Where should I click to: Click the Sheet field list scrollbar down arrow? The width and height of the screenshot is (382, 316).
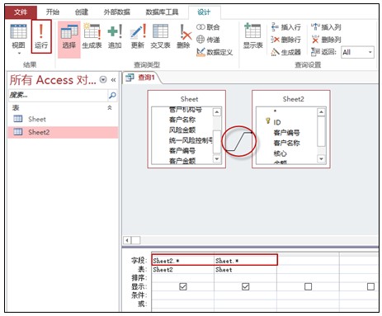tap(217, 158)
